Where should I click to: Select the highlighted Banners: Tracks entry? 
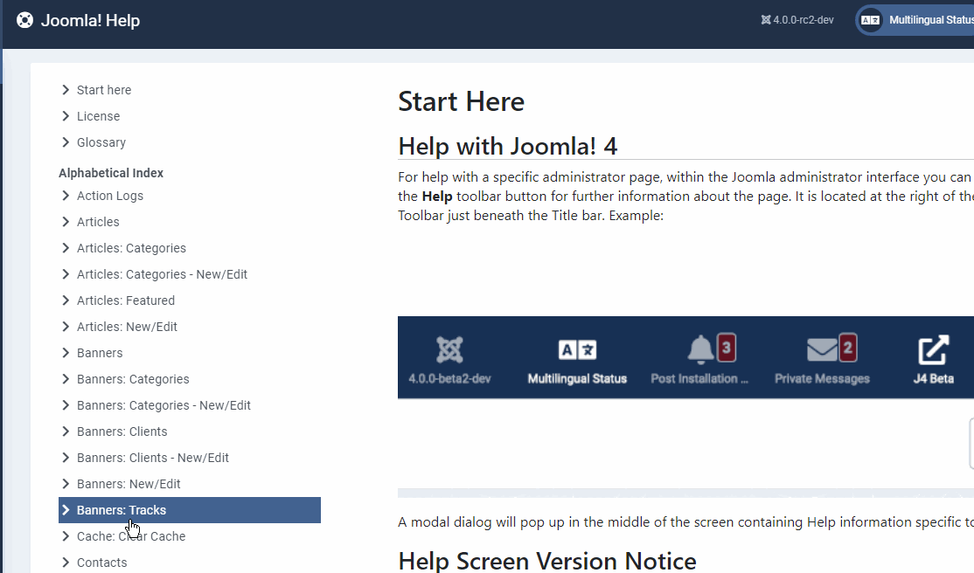[x=190, y=510]
